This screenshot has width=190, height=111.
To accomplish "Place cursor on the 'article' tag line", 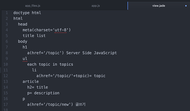I will click(31, 81).
